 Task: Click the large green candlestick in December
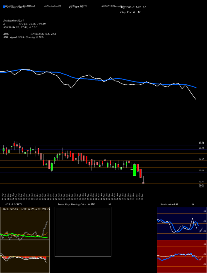[x=135, y=170]
